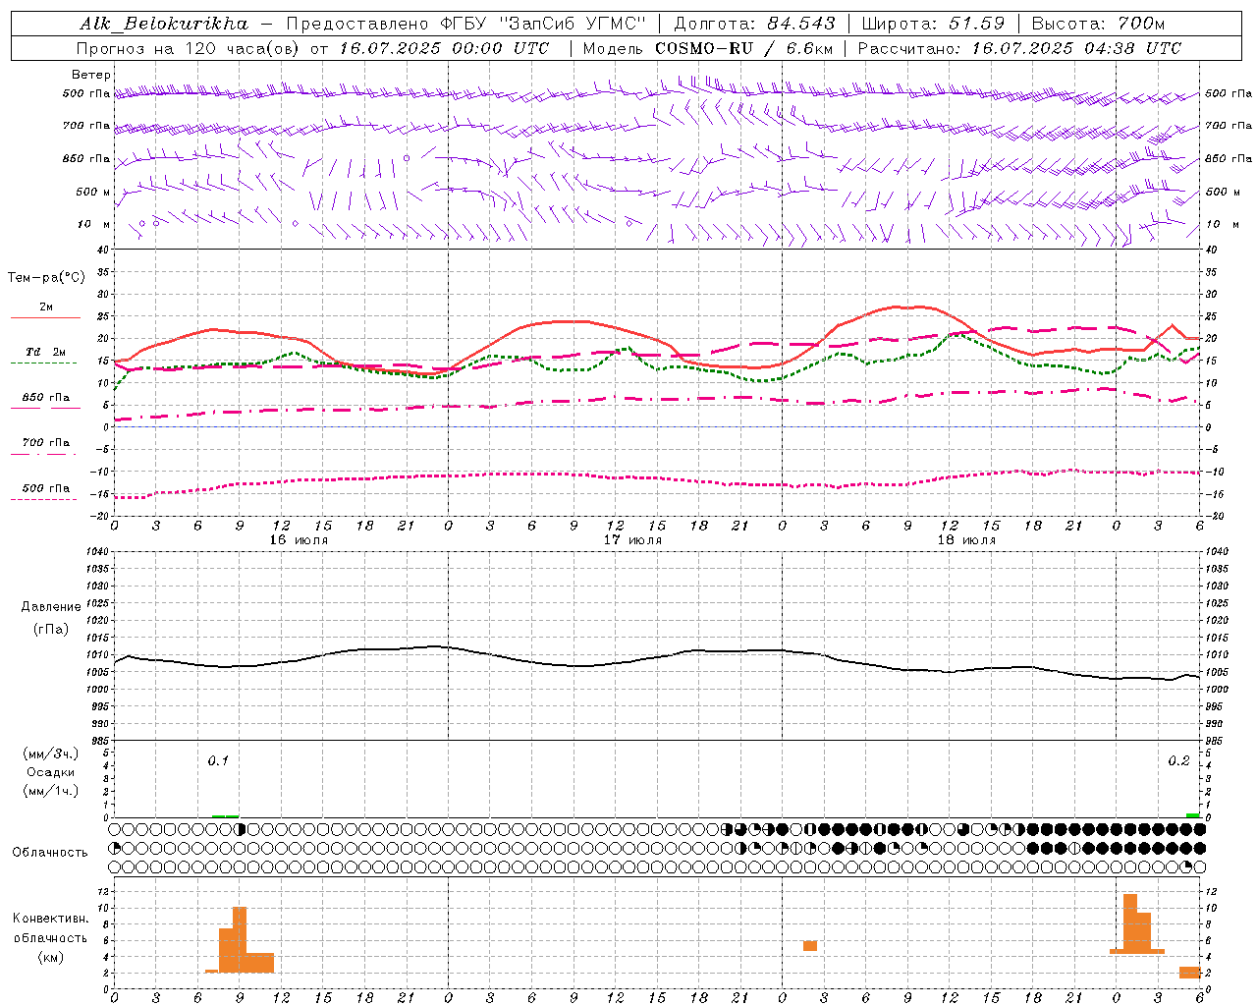
Task: Click the longitude value Долгота: 84.543
Action: tap(755, 24)
